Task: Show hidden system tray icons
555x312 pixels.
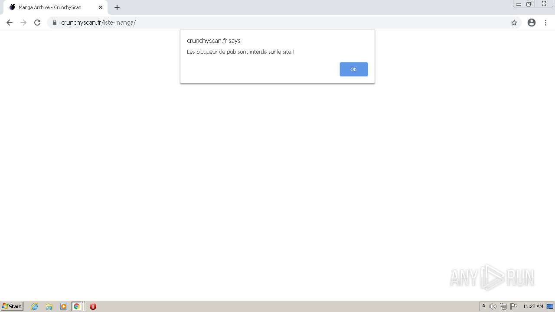Action: coord(483,306)
